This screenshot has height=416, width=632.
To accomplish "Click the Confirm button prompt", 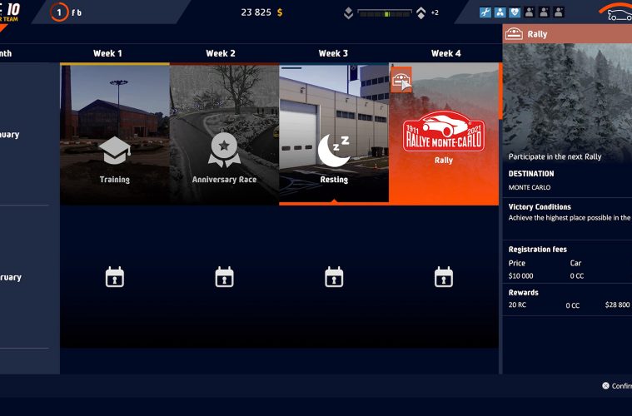I will (x=617, y=386).
